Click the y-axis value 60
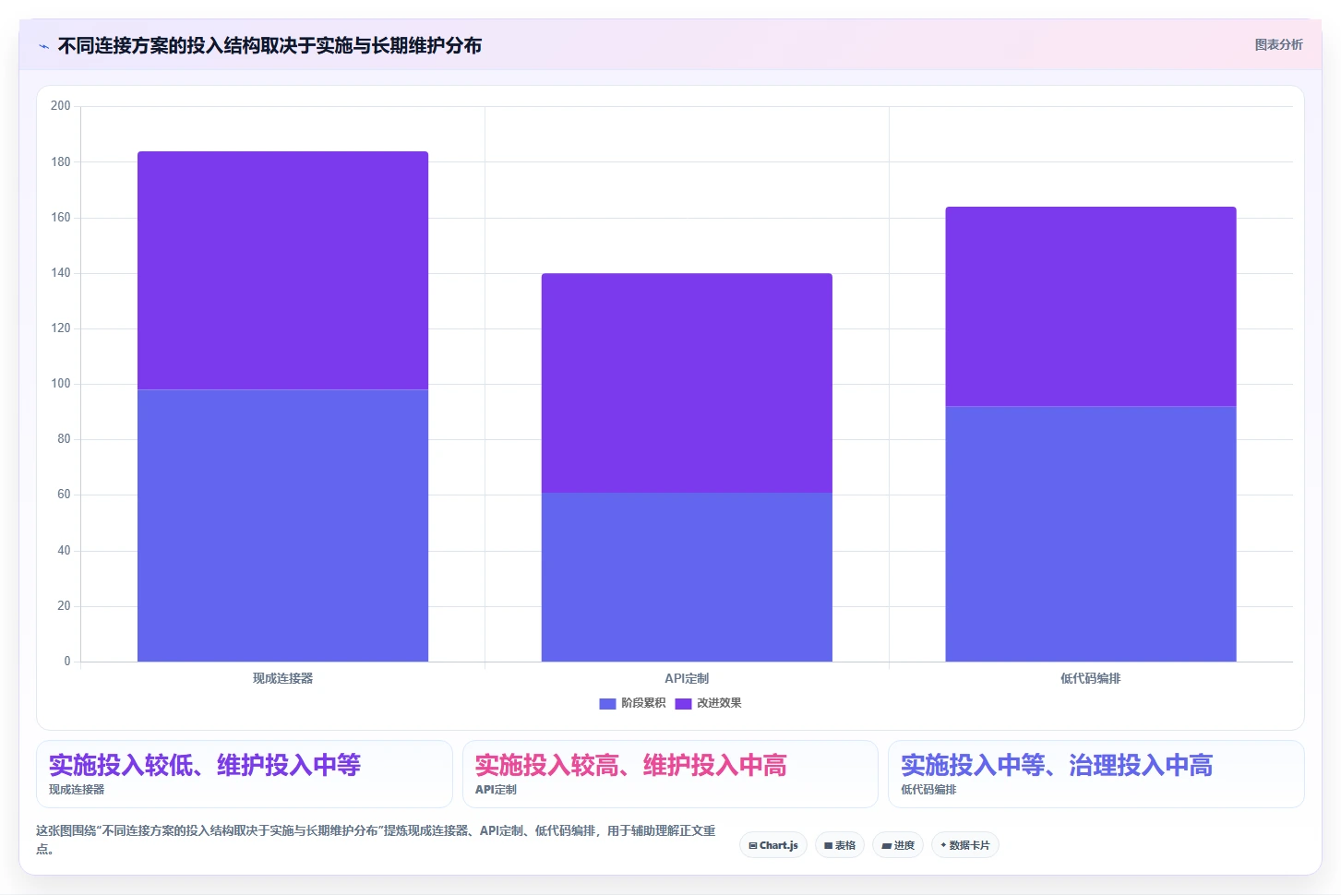Screen dimensions: 1341x895 (x=64, y=495)
